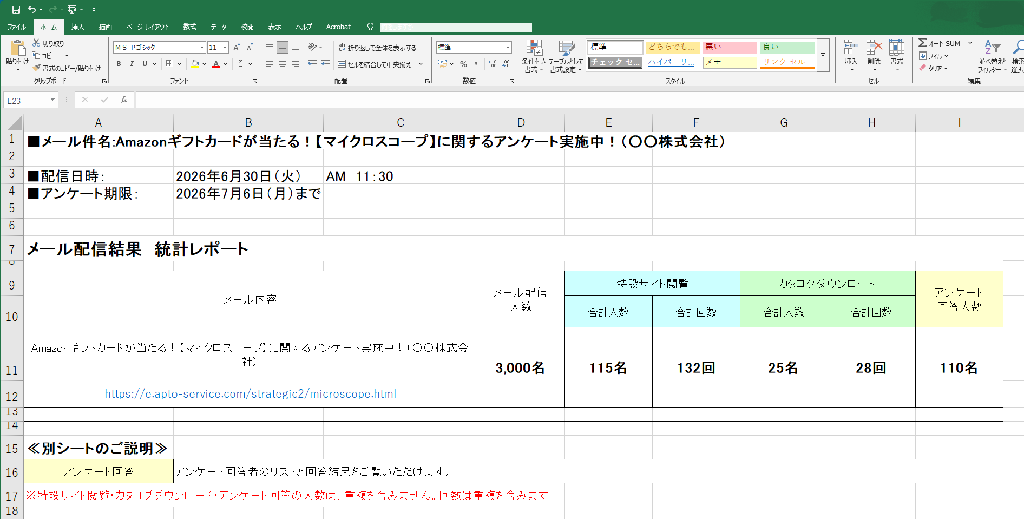Open sort and filter 並べ替えとフィルター
Viewport: 1024px width, 519px height.
992,56
